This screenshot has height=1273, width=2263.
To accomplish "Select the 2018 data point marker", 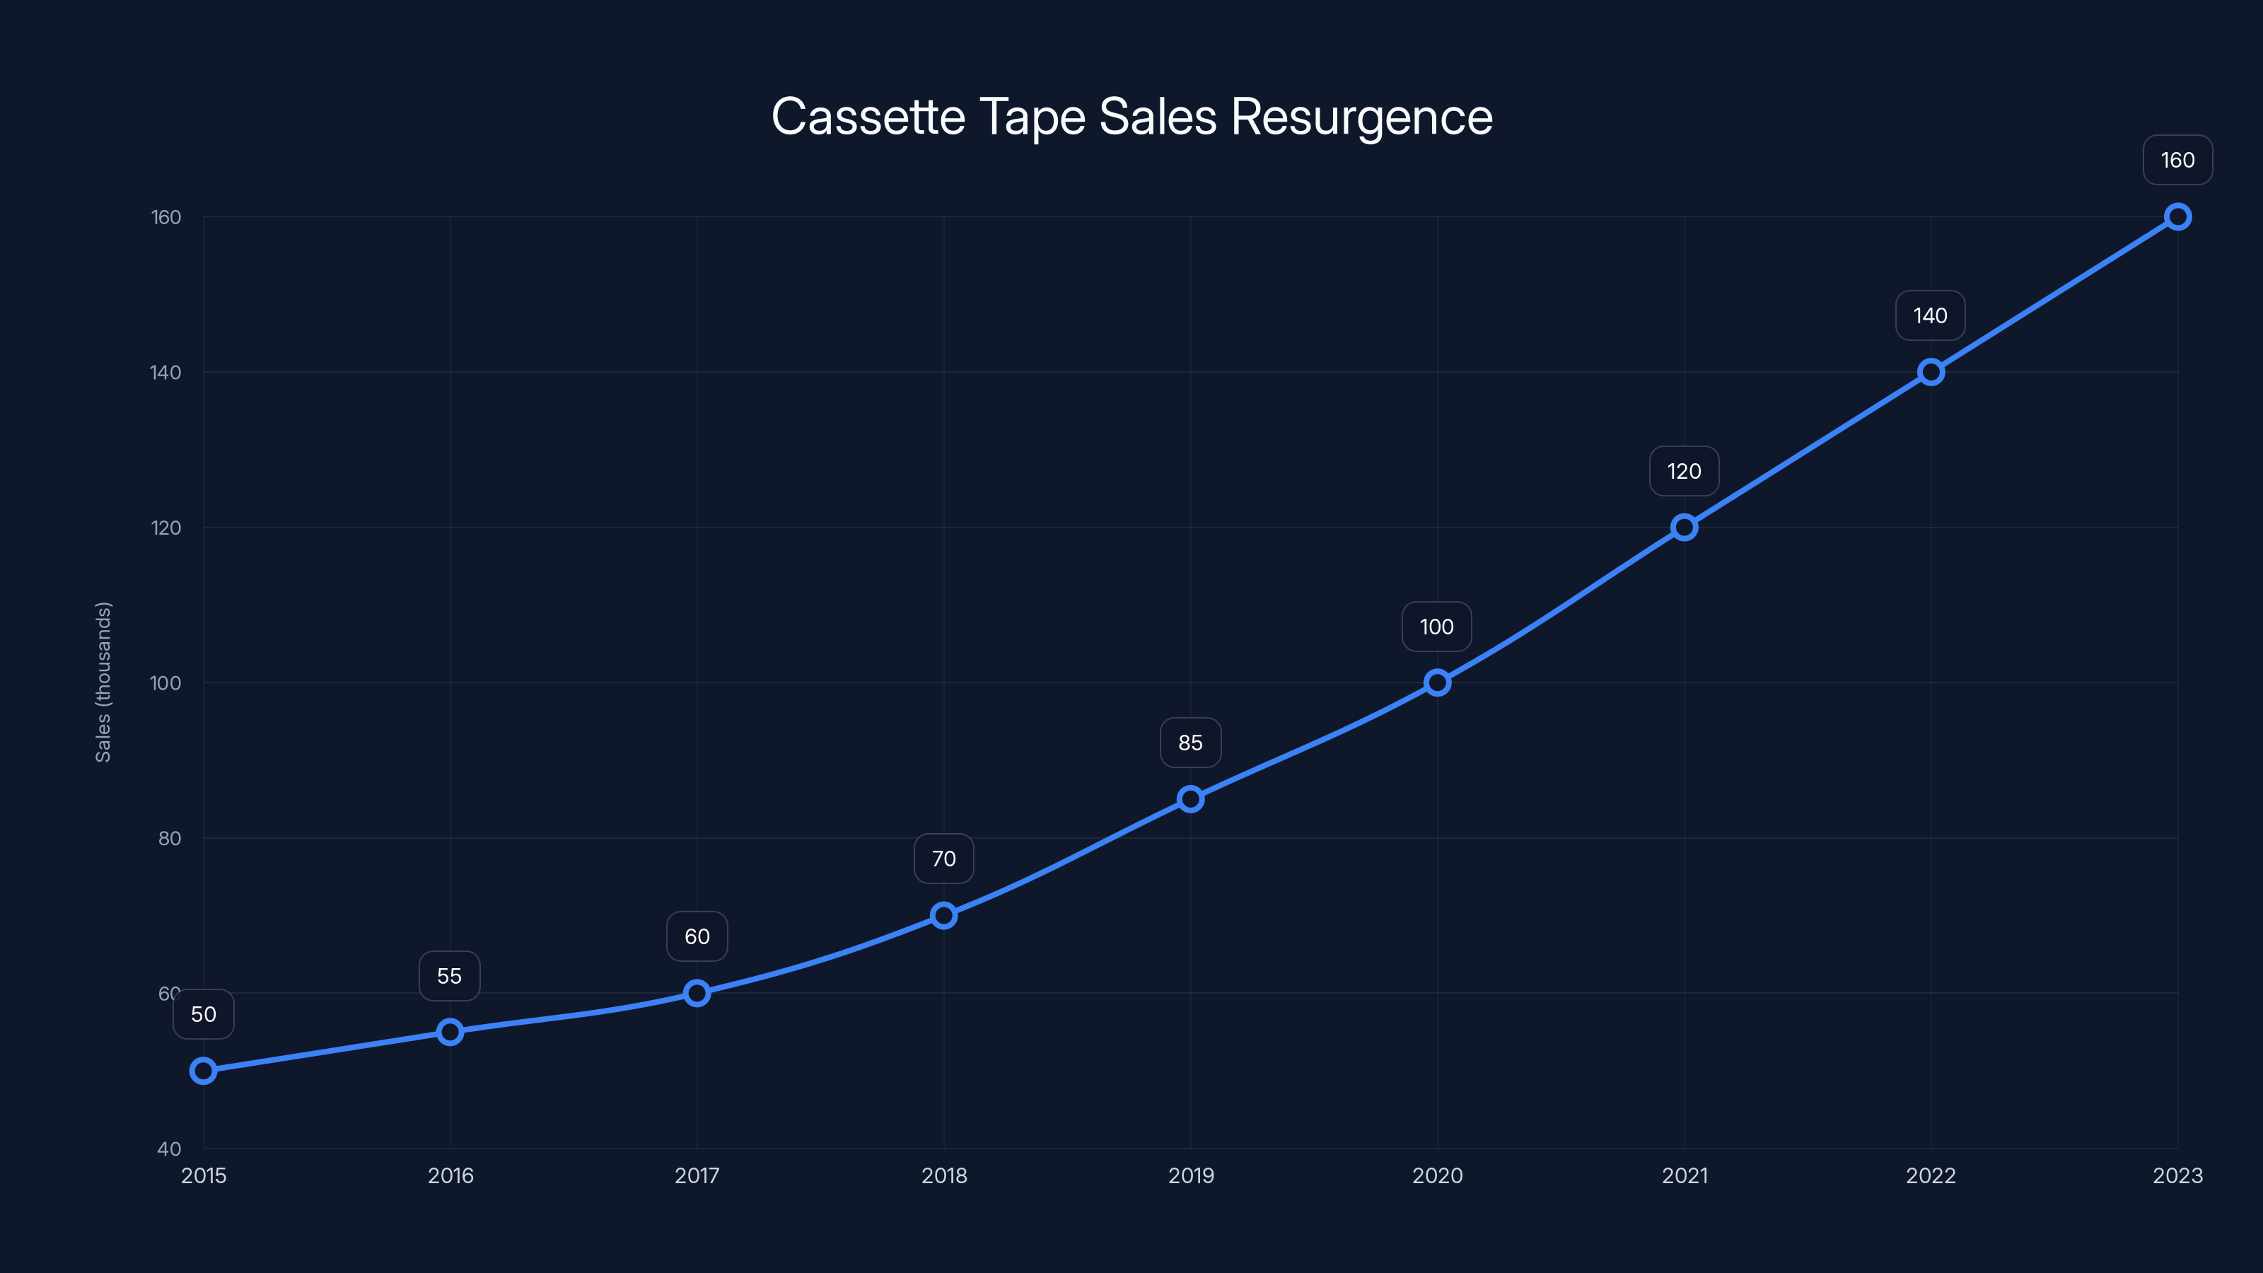I will coord(943,915).
